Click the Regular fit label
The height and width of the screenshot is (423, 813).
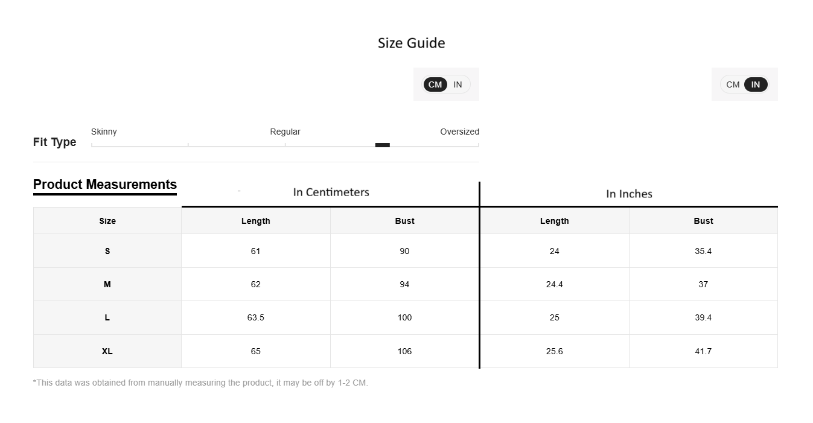pyautogui.click(x=285, y=132)
